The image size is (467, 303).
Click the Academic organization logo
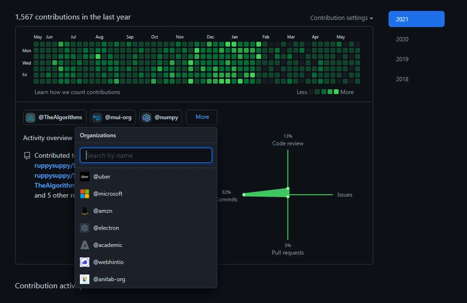85,245
